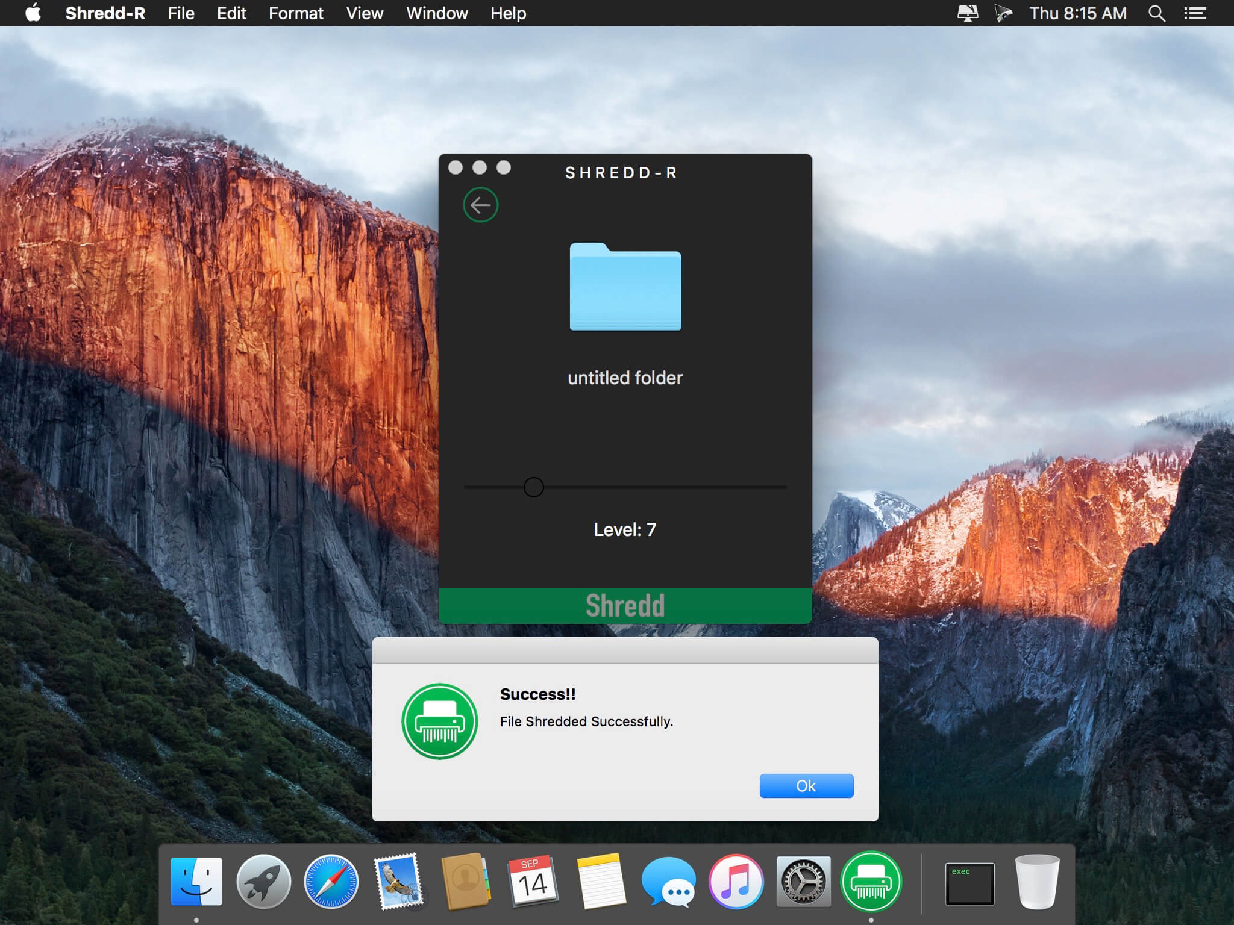Screen dimensions: 1234x925
Task: Click the shred level slider knob
Action: pyautogui.click(x=533, y=487)
